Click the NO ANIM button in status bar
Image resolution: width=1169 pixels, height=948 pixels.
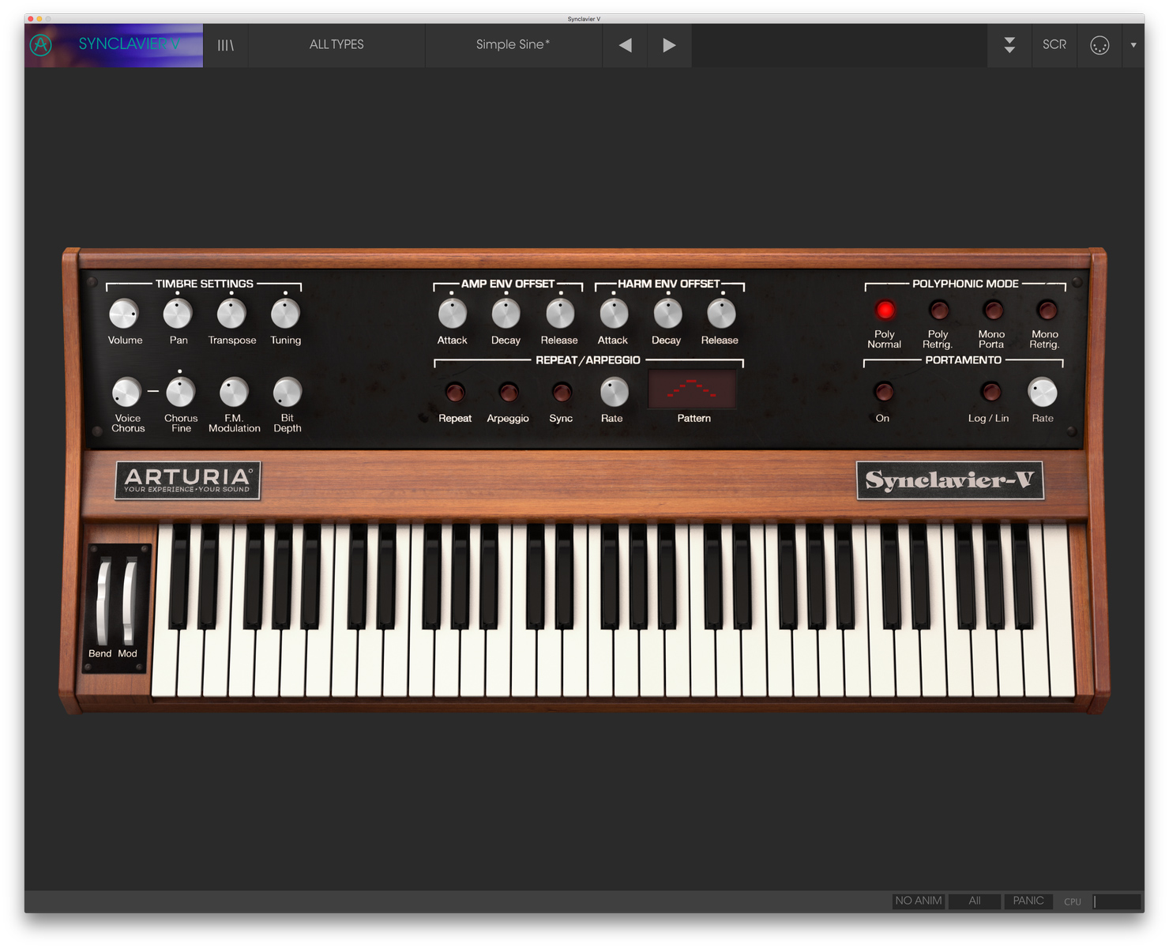[918, 901]
